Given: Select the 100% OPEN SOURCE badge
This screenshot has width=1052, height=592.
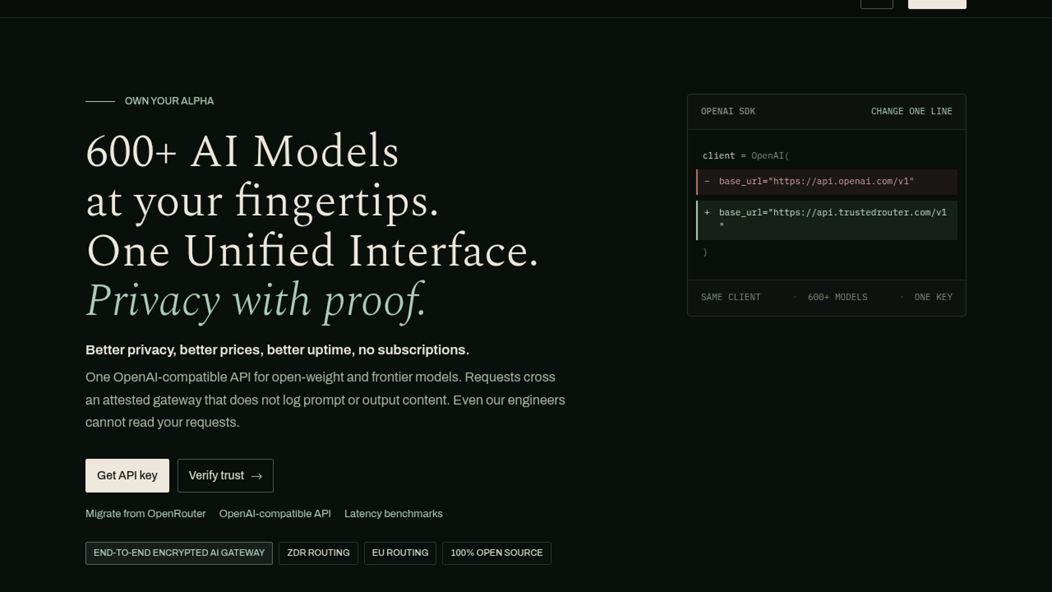Looking at the screenshot, I should pyautogui.click(x=496, y=553).
